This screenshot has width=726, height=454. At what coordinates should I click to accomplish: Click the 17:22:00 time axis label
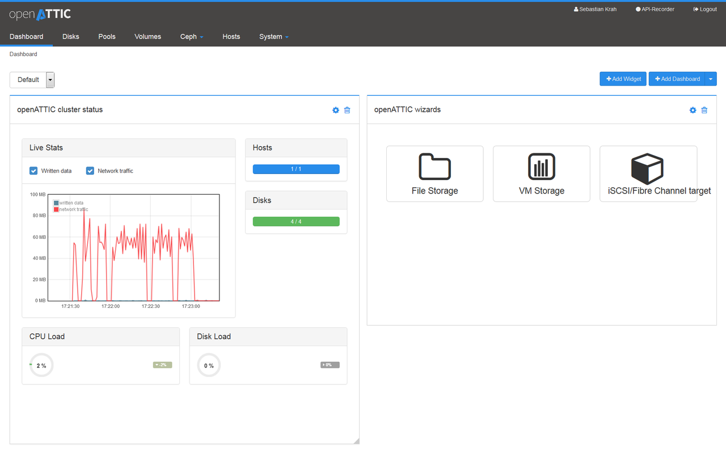(x=111, y=306)
